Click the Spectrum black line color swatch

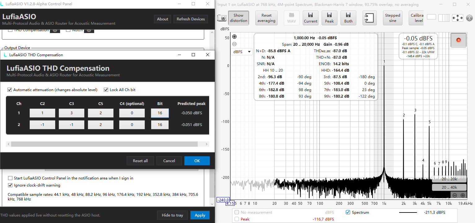(x=408, y=212)
